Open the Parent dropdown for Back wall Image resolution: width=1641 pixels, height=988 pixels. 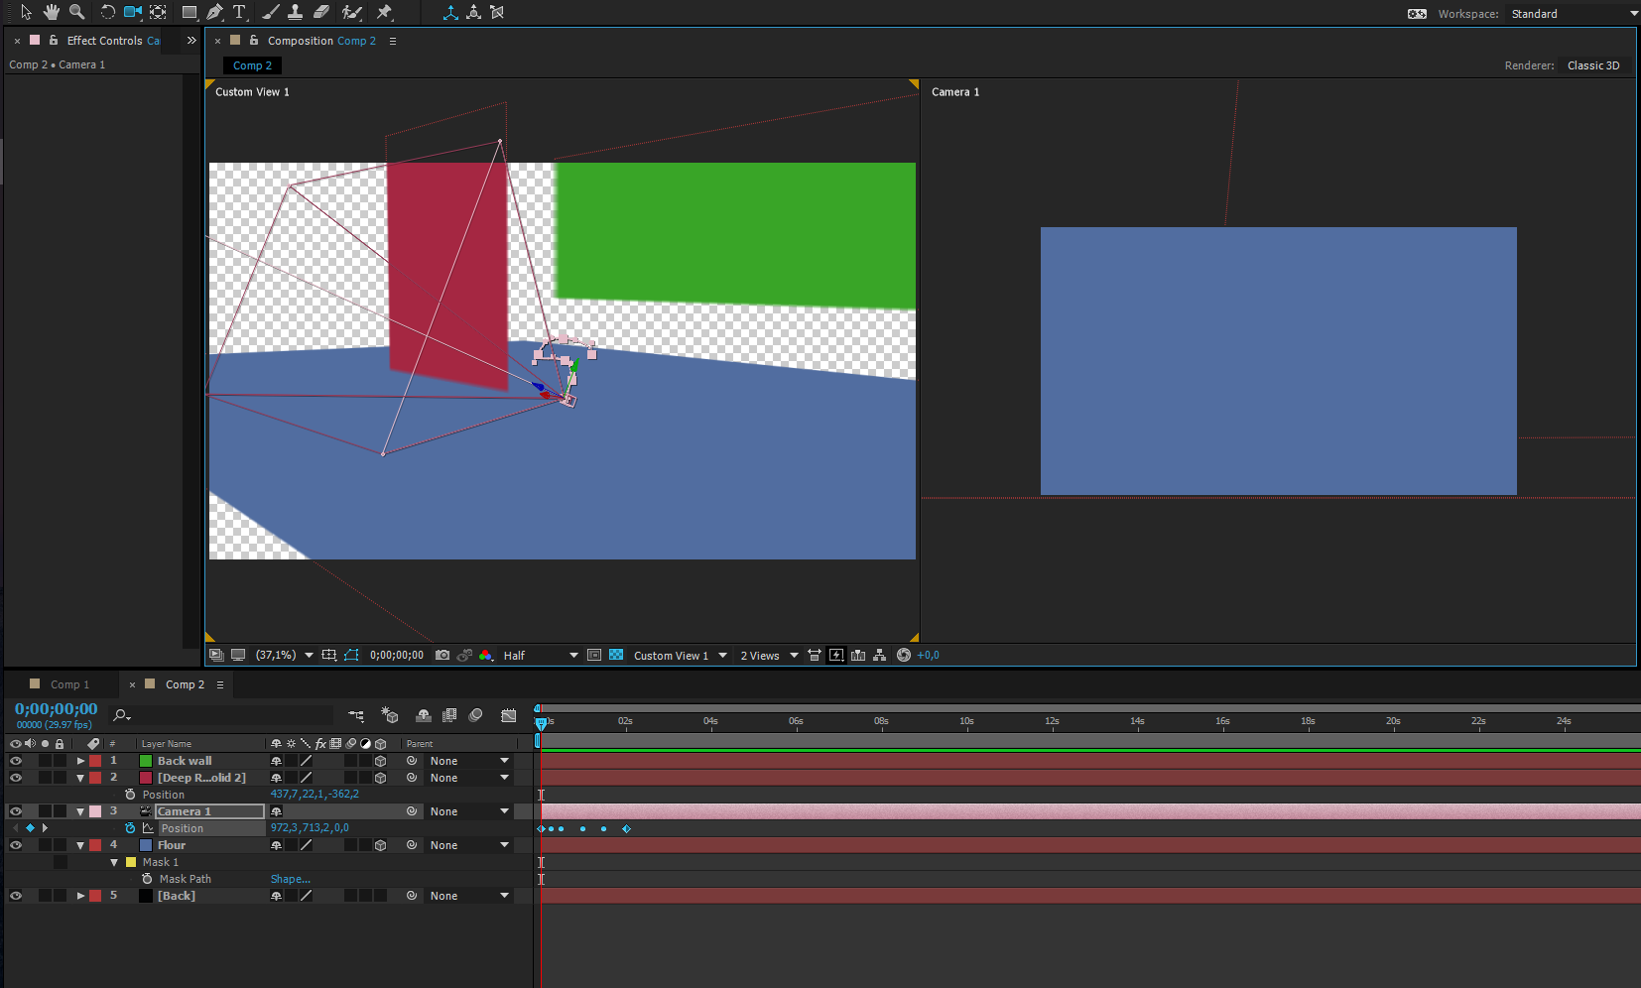469,761
